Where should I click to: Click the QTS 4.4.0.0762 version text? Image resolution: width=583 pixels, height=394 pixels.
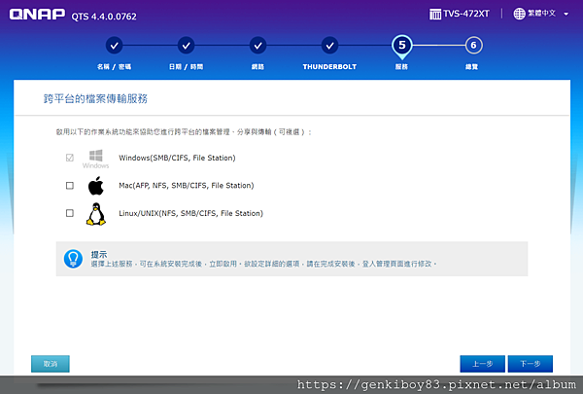(104, 17)
